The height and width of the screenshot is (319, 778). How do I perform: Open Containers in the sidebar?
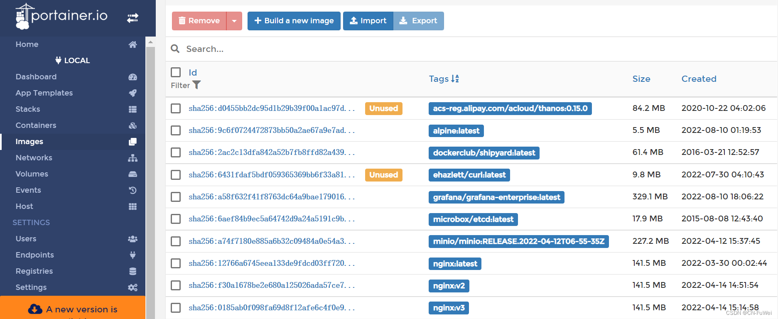coord(36,125)
